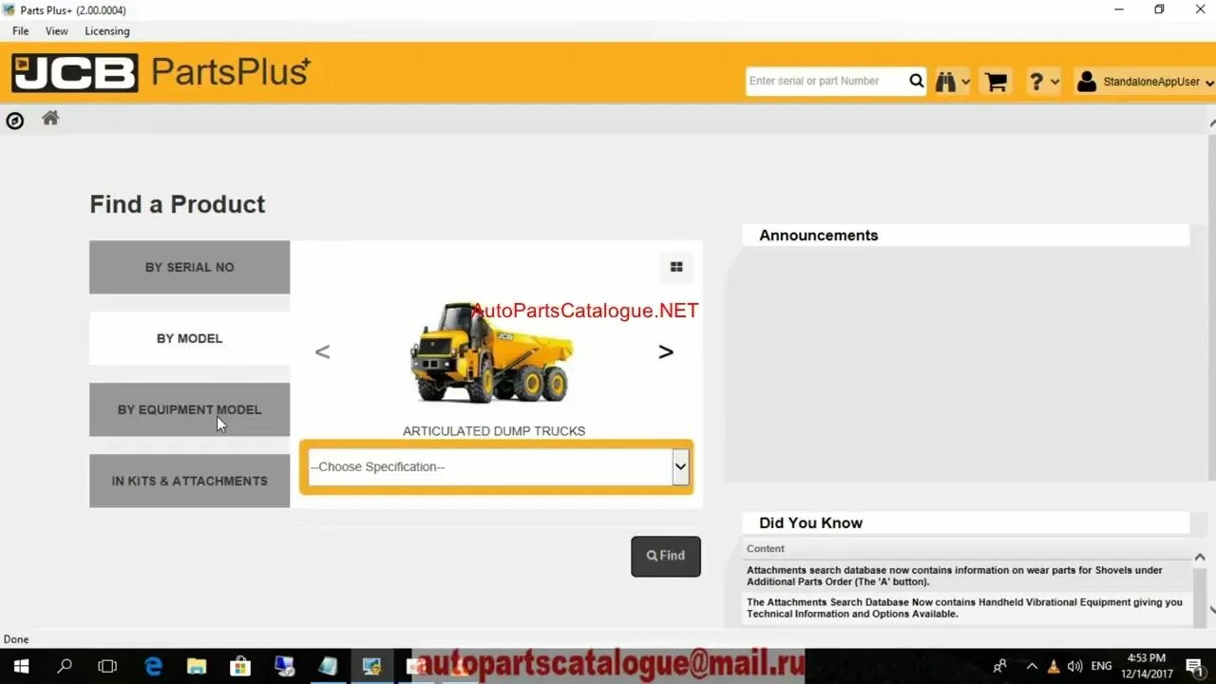Screen dimensions: 1216x684
Task: Select the BY EQUIPMENT MODEL tab
Action: pyautogui.click(x=189, y=409)
